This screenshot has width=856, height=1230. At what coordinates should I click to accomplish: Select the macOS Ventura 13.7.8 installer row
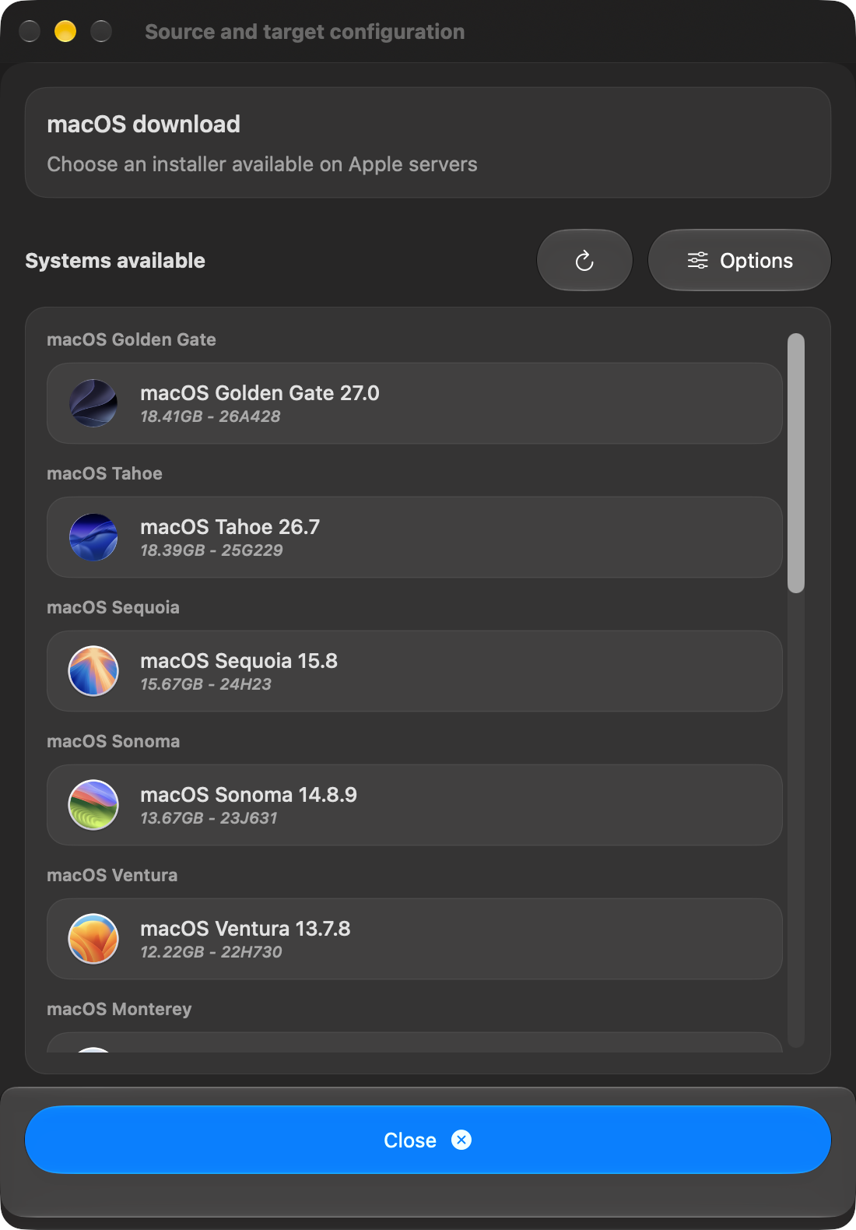click(415, 939)
